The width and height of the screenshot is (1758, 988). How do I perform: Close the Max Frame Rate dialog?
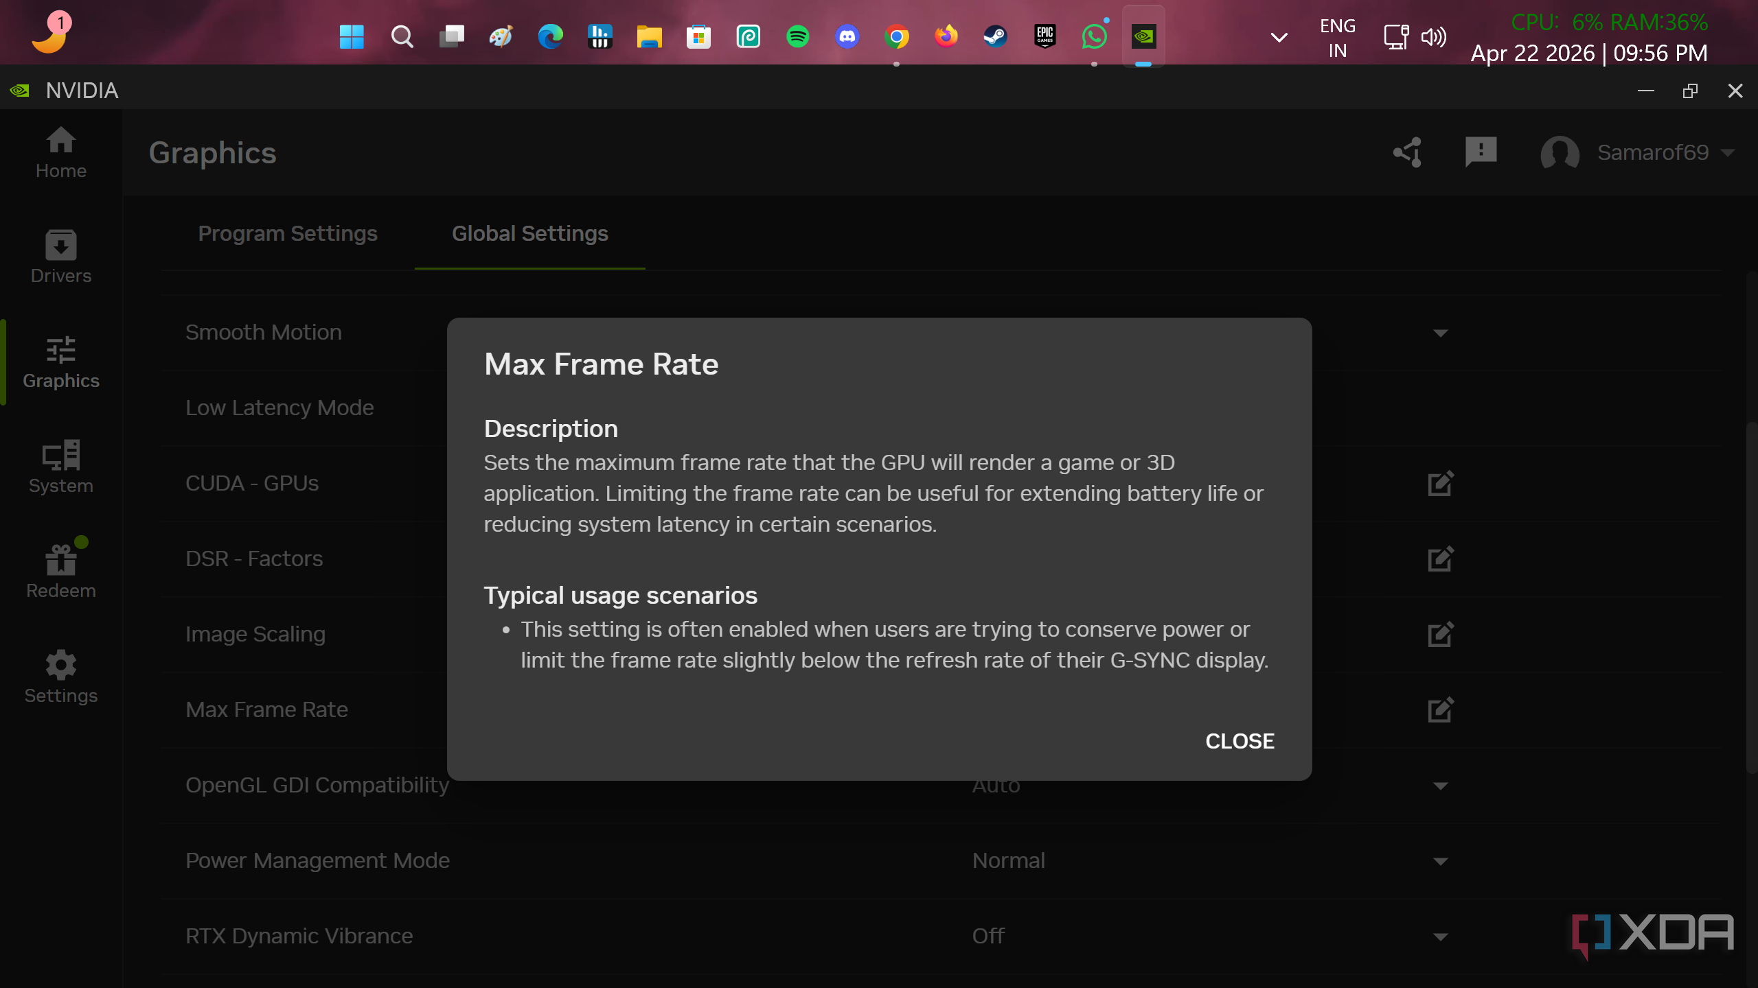click(1240, 741)
